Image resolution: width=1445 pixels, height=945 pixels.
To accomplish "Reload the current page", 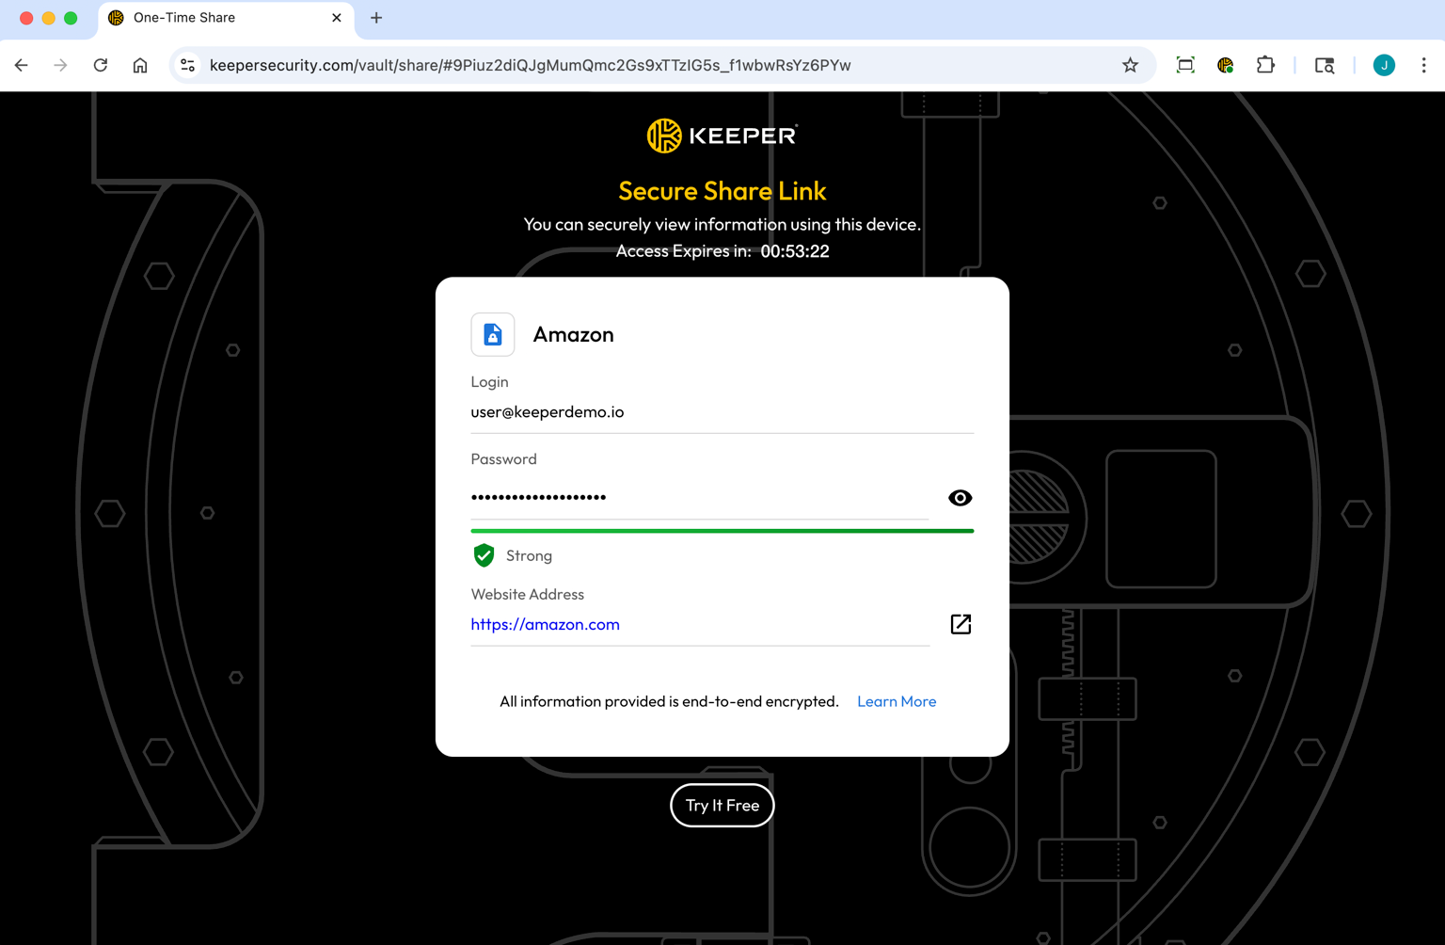I will [100, 65].
